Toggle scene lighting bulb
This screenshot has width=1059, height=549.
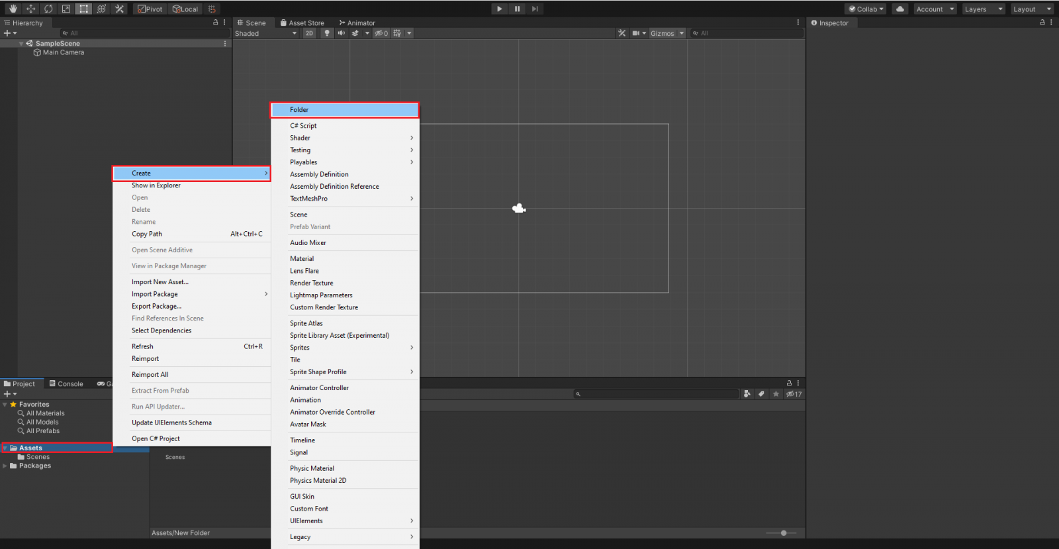point(326,33)
